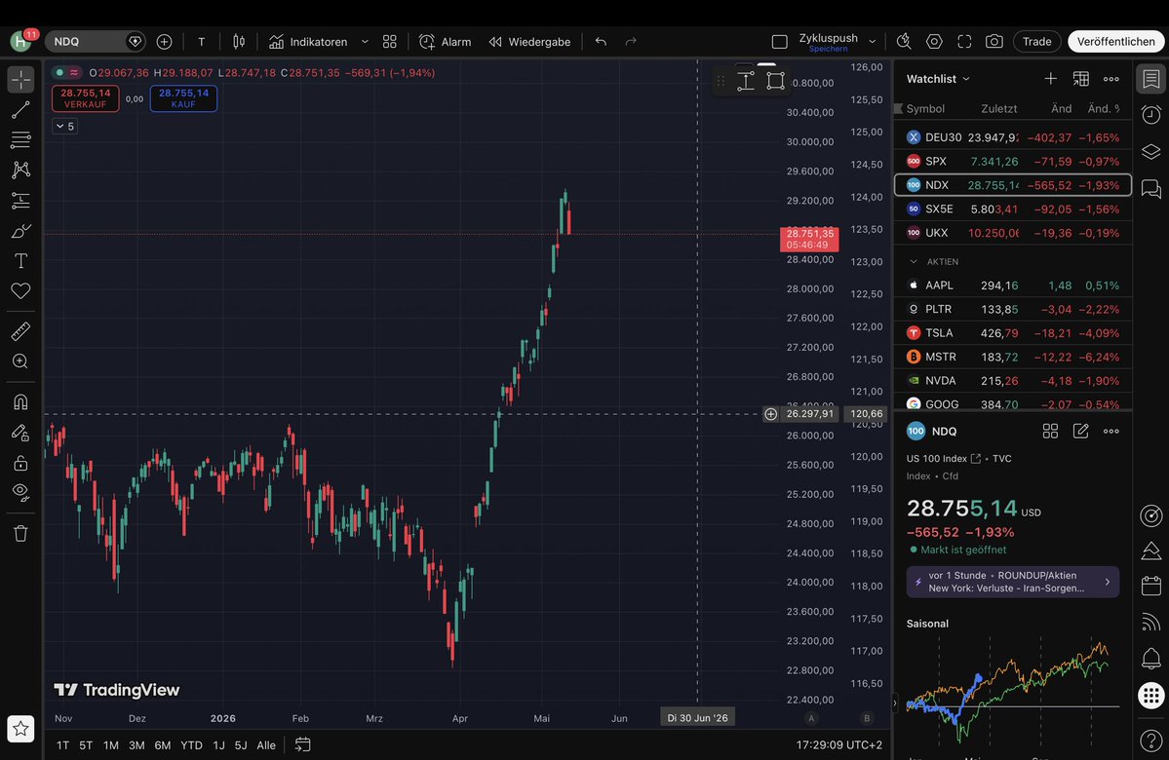Select the 5J time range
The image size is (1169, 760).
[241, 745]
